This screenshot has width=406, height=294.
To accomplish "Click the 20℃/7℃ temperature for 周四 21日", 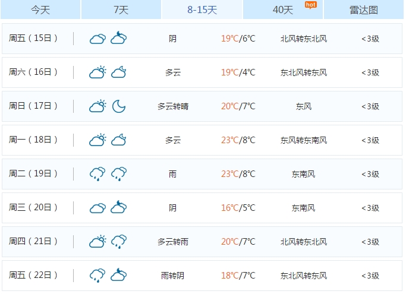I will (x=238, y=242).
